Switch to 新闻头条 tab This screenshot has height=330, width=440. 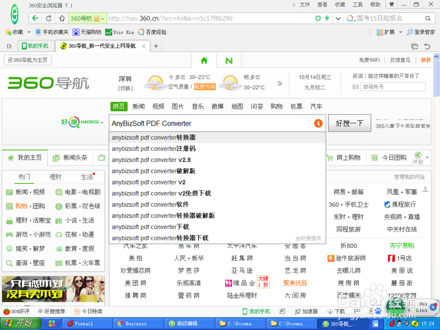tap(70, 158)
